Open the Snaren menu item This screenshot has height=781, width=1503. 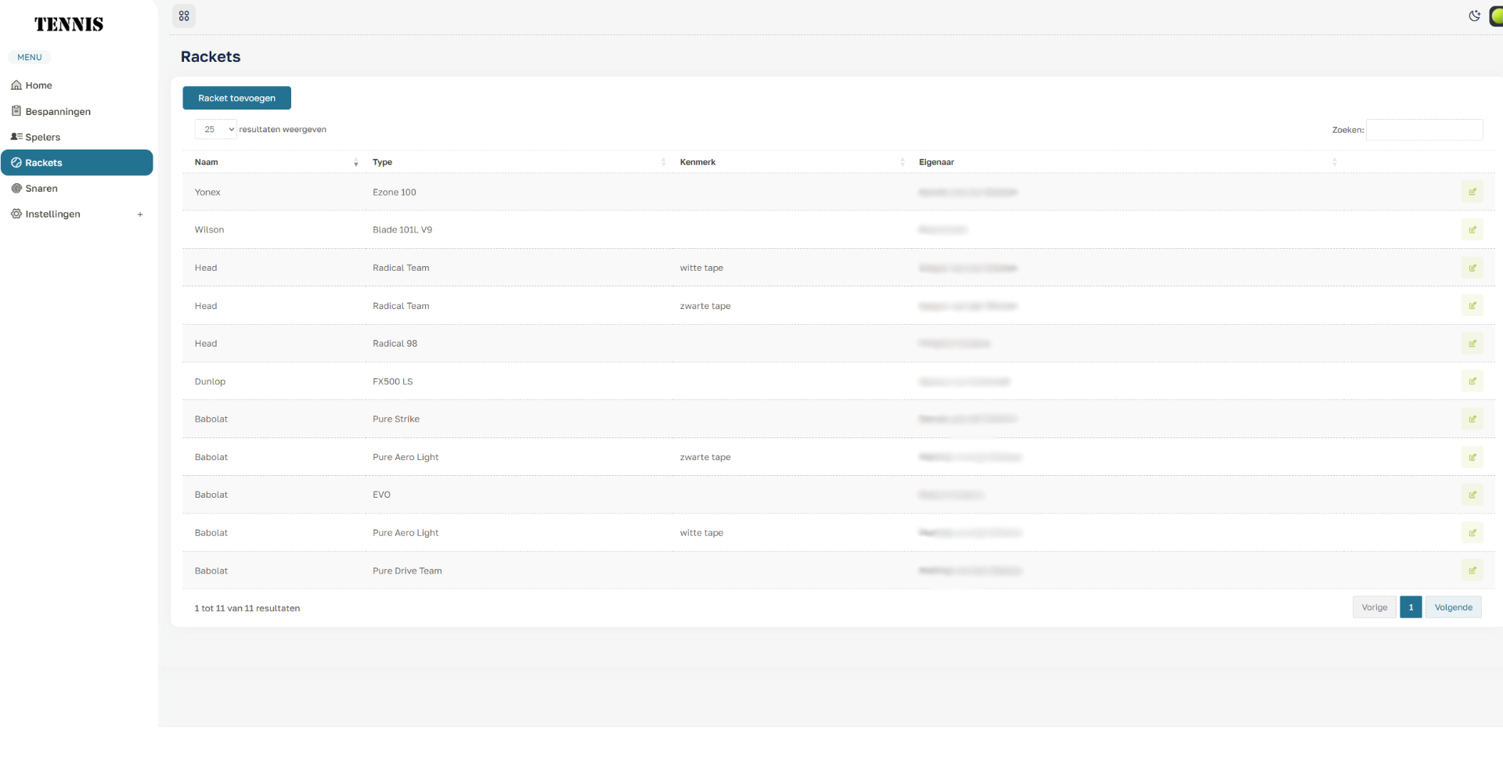pyautogui.click(x=41, y=189)
